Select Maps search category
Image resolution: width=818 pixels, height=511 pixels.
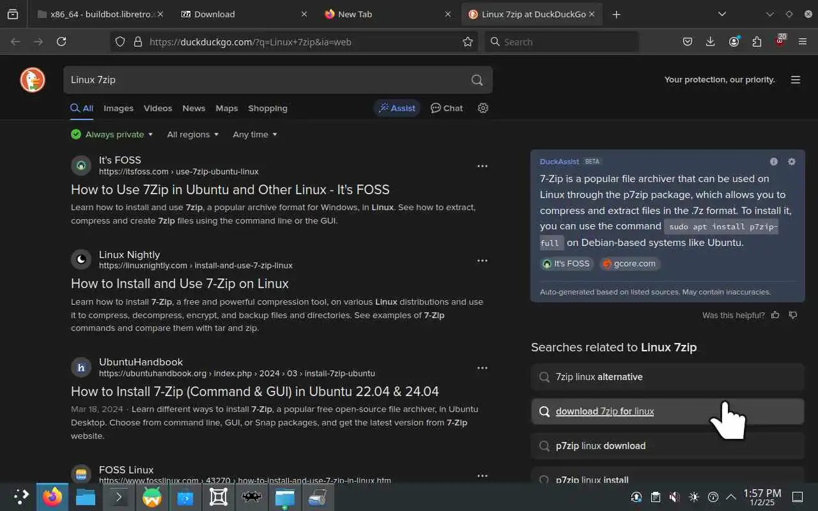pyautogui.click(x=227, y=108)
